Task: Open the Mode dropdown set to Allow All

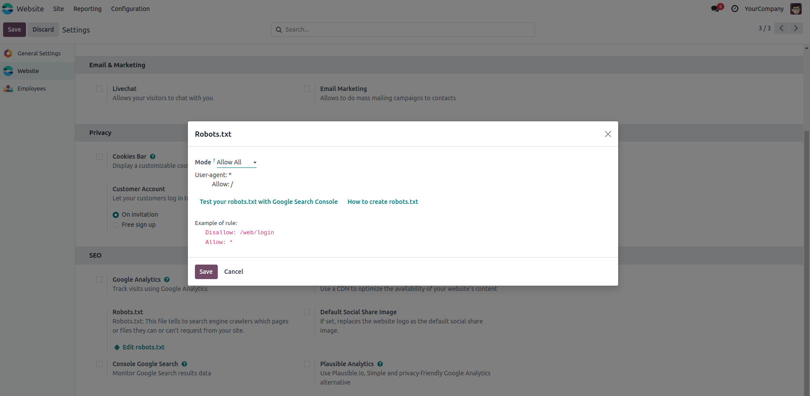Action: point(236,162)
